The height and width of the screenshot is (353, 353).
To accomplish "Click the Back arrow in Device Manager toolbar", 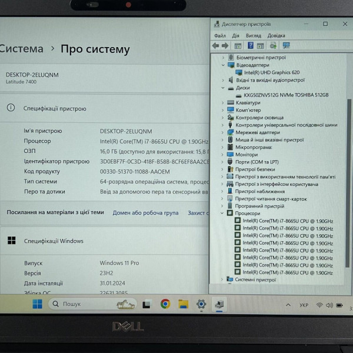I will coord(215,46).
